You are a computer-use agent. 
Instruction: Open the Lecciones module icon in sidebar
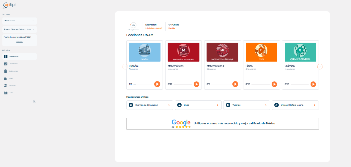6,64
